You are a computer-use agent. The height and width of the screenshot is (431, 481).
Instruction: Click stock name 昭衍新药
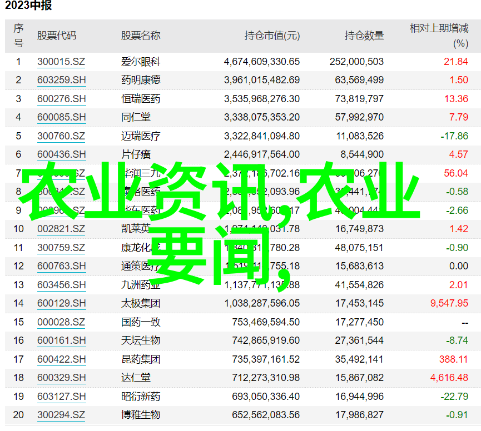(141, 397)
